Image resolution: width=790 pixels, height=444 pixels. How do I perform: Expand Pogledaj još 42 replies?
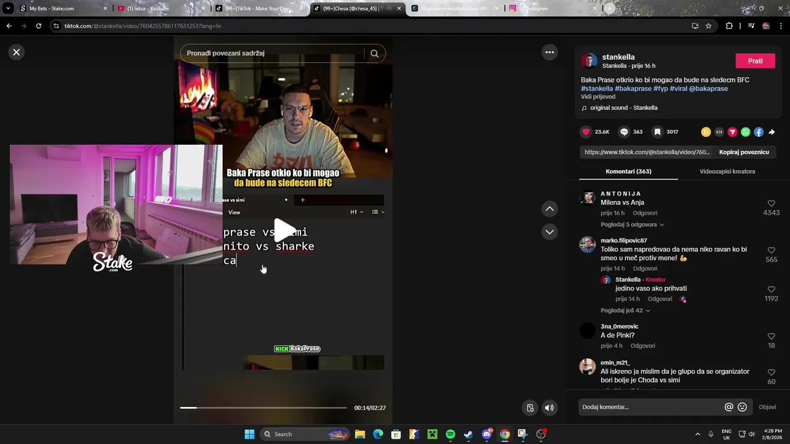tap(625, 310)
